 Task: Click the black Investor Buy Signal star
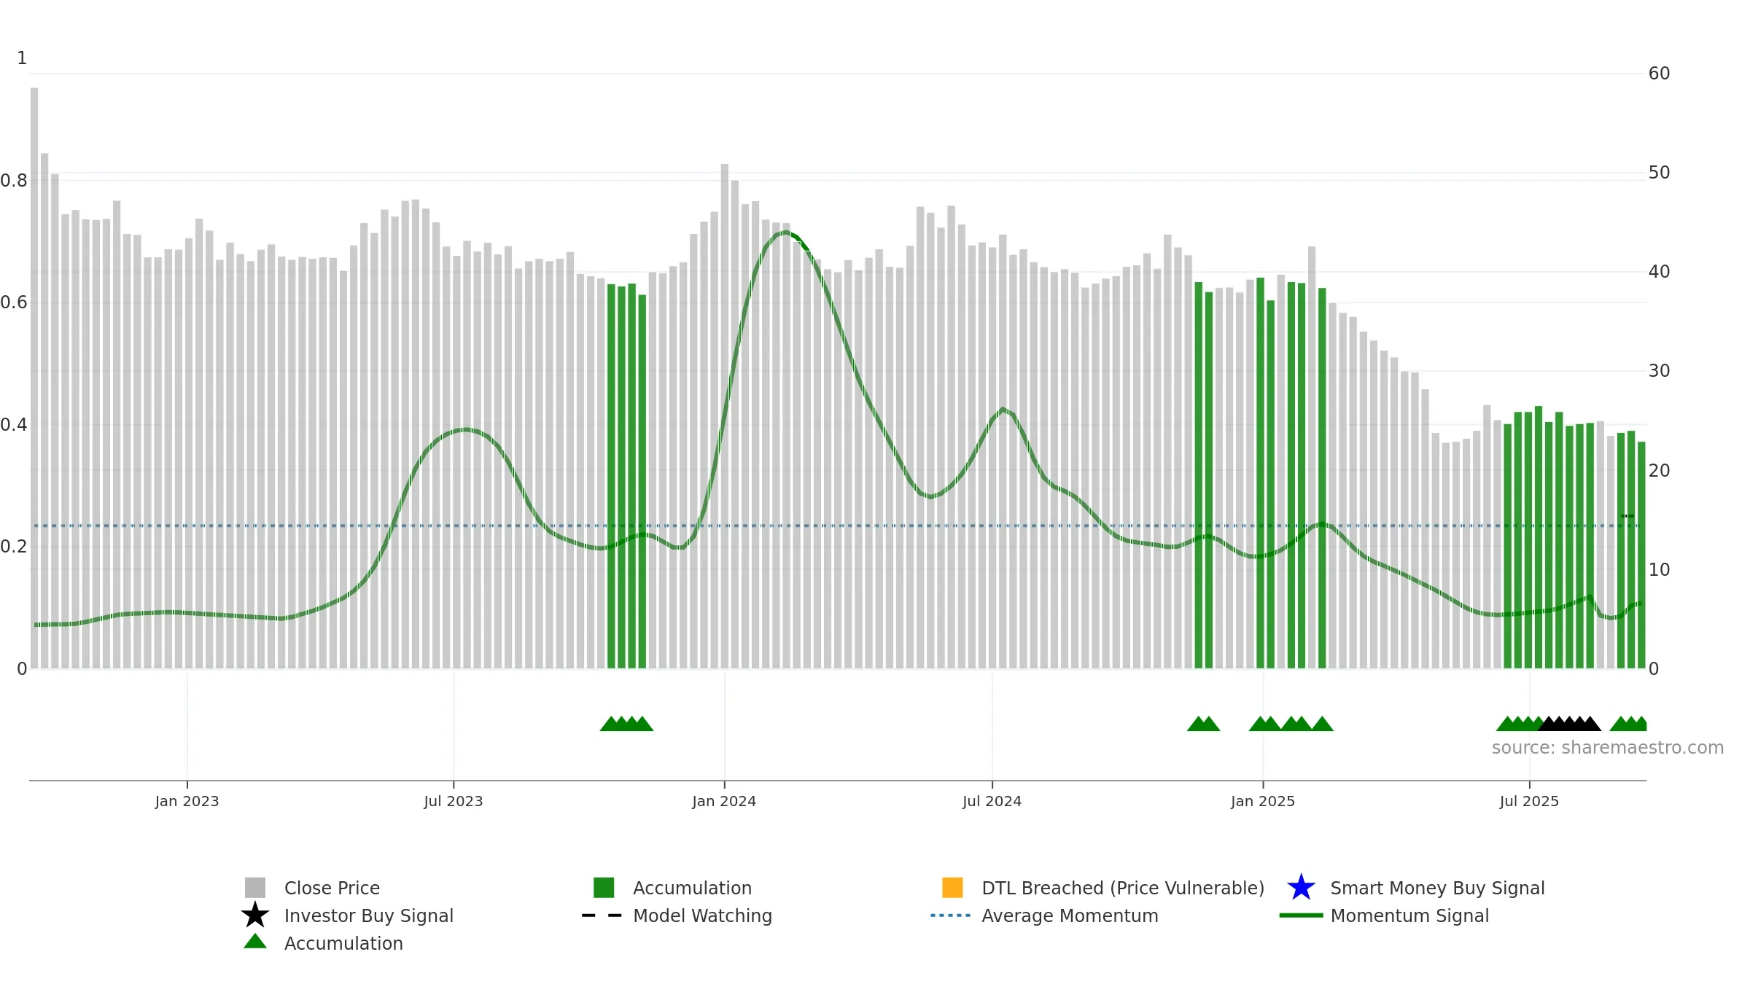point(255,915)
